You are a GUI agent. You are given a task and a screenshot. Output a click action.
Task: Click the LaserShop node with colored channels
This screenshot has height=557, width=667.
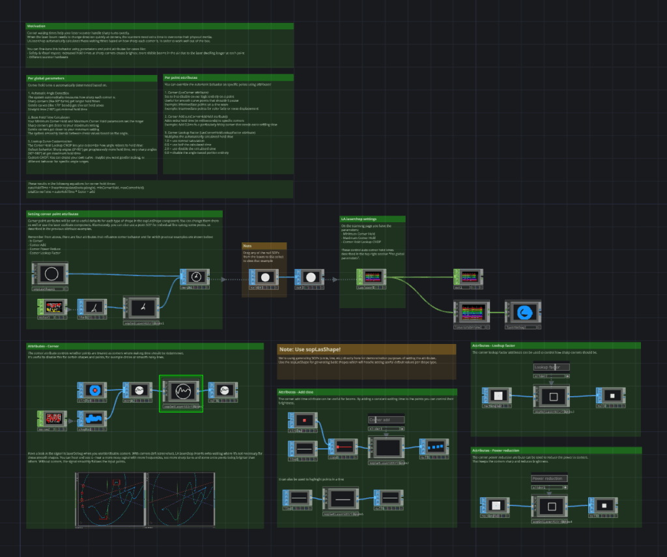369,277
